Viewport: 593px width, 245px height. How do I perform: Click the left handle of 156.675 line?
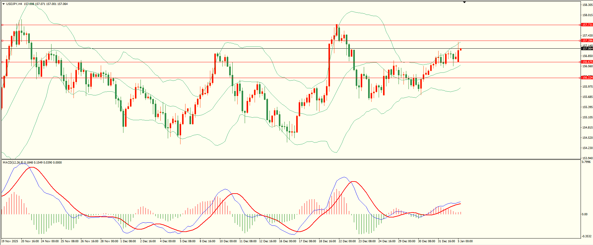pos(2,62)
